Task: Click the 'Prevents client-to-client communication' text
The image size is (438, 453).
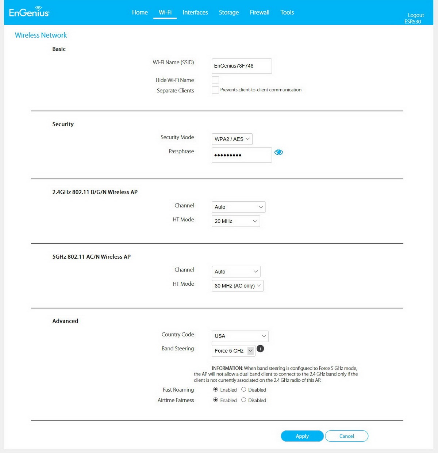Action: click(261, 90)
